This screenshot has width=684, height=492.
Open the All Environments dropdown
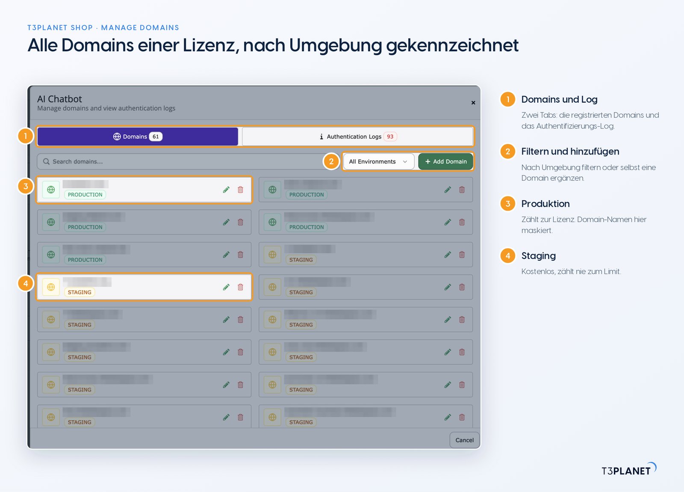pos(379,162)
